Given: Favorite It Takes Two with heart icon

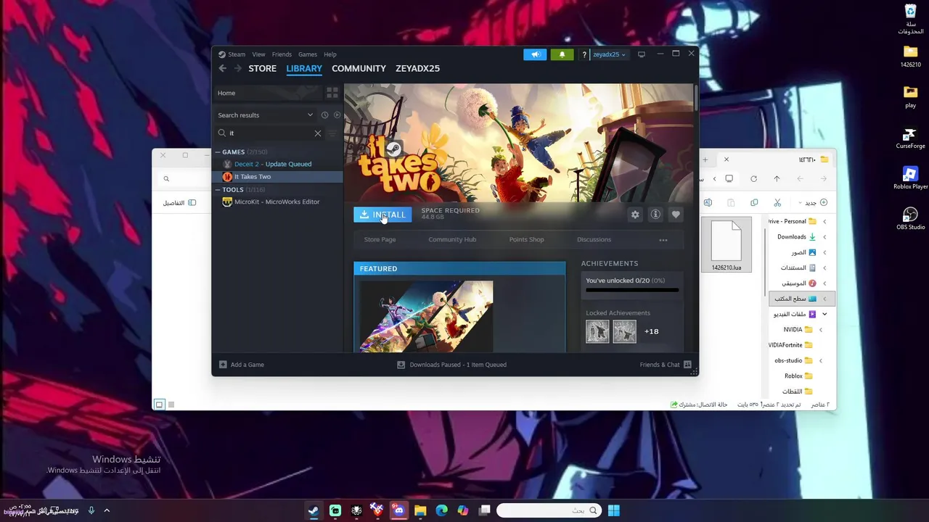Looking at the screenshot, I should coord(676,215).
